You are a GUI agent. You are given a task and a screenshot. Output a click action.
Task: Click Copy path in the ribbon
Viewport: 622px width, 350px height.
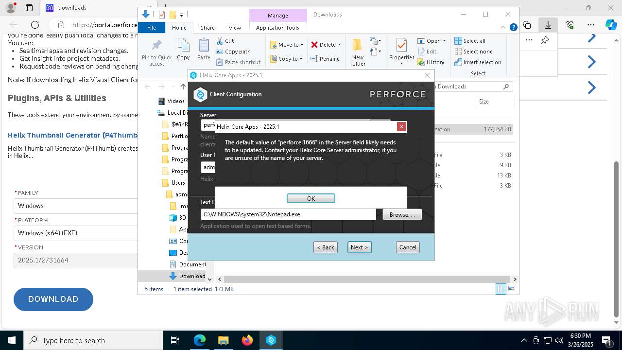(233, 52)
